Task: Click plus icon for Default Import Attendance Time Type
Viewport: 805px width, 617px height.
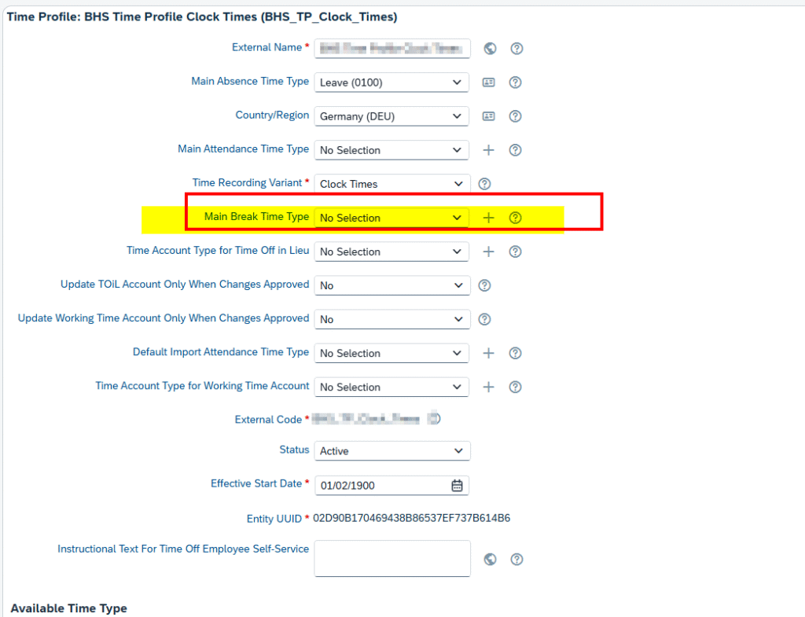Action: click(488, 353)
